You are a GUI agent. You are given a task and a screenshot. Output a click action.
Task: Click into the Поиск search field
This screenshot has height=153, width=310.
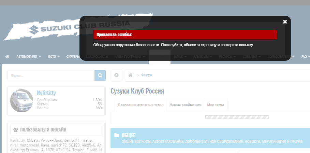(x=51, y=75)
